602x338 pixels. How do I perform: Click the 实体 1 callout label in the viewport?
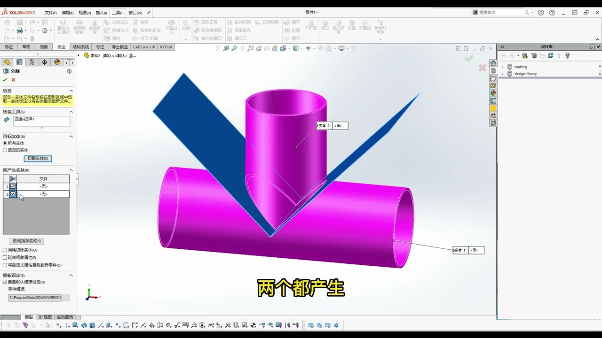coord(468,250)
